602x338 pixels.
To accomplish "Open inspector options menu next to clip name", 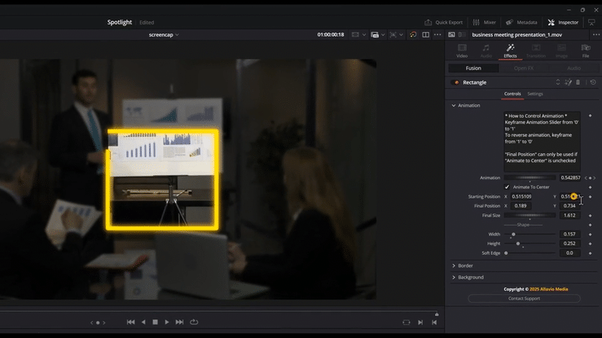I will 595,34.
